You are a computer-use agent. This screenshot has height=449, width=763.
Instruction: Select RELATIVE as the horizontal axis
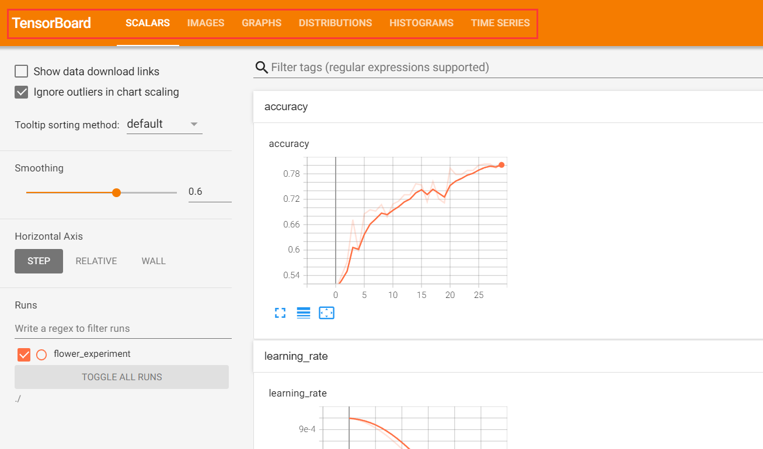(96, 261)
